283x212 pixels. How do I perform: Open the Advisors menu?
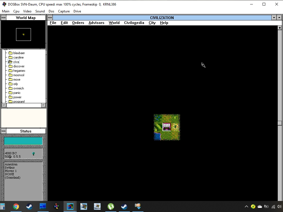point(96,23)
